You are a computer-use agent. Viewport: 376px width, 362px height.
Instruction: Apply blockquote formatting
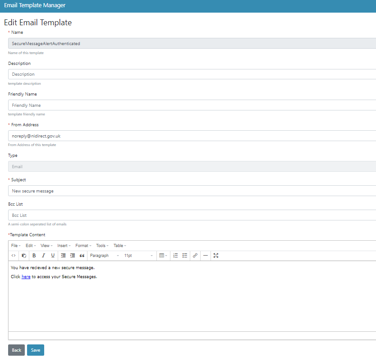coord(82,256)
